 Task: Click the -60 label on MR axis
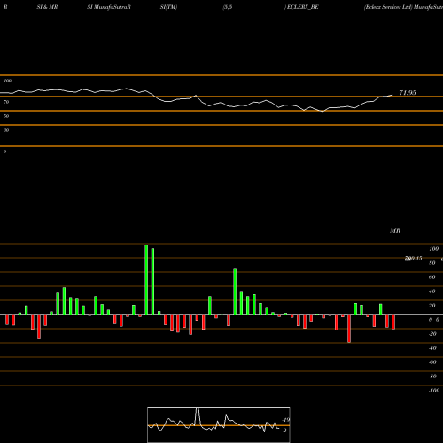(432, 362)
